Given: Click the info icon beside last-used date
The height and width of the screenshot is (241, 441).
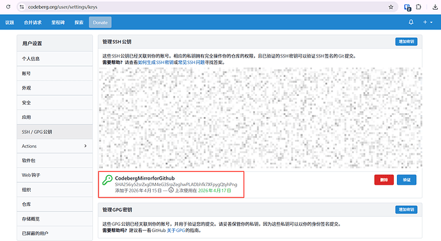Looking at the screenshot, I should tap(171, 190).
